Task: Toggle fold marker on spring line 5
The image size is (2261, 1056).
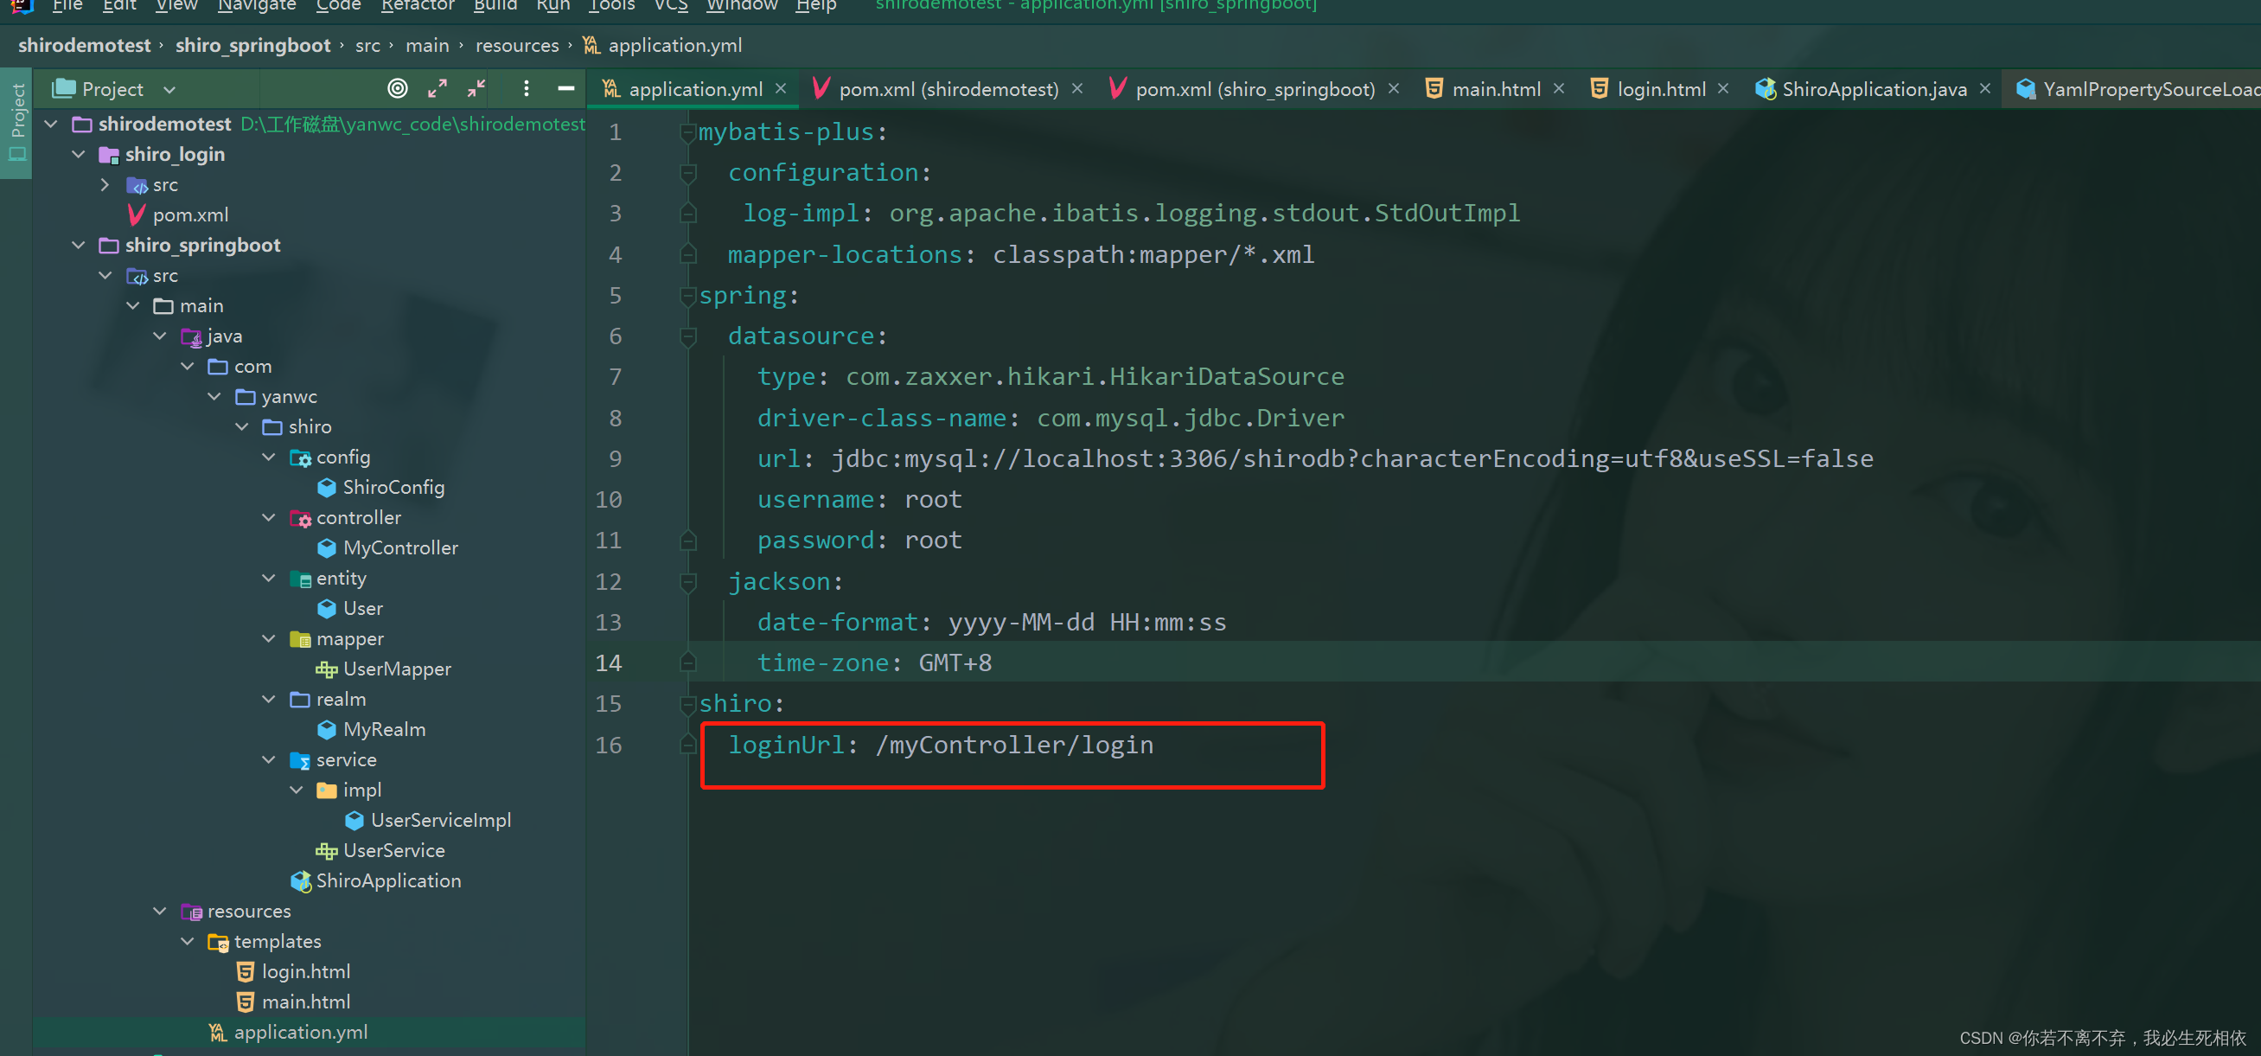Action: 688,296
